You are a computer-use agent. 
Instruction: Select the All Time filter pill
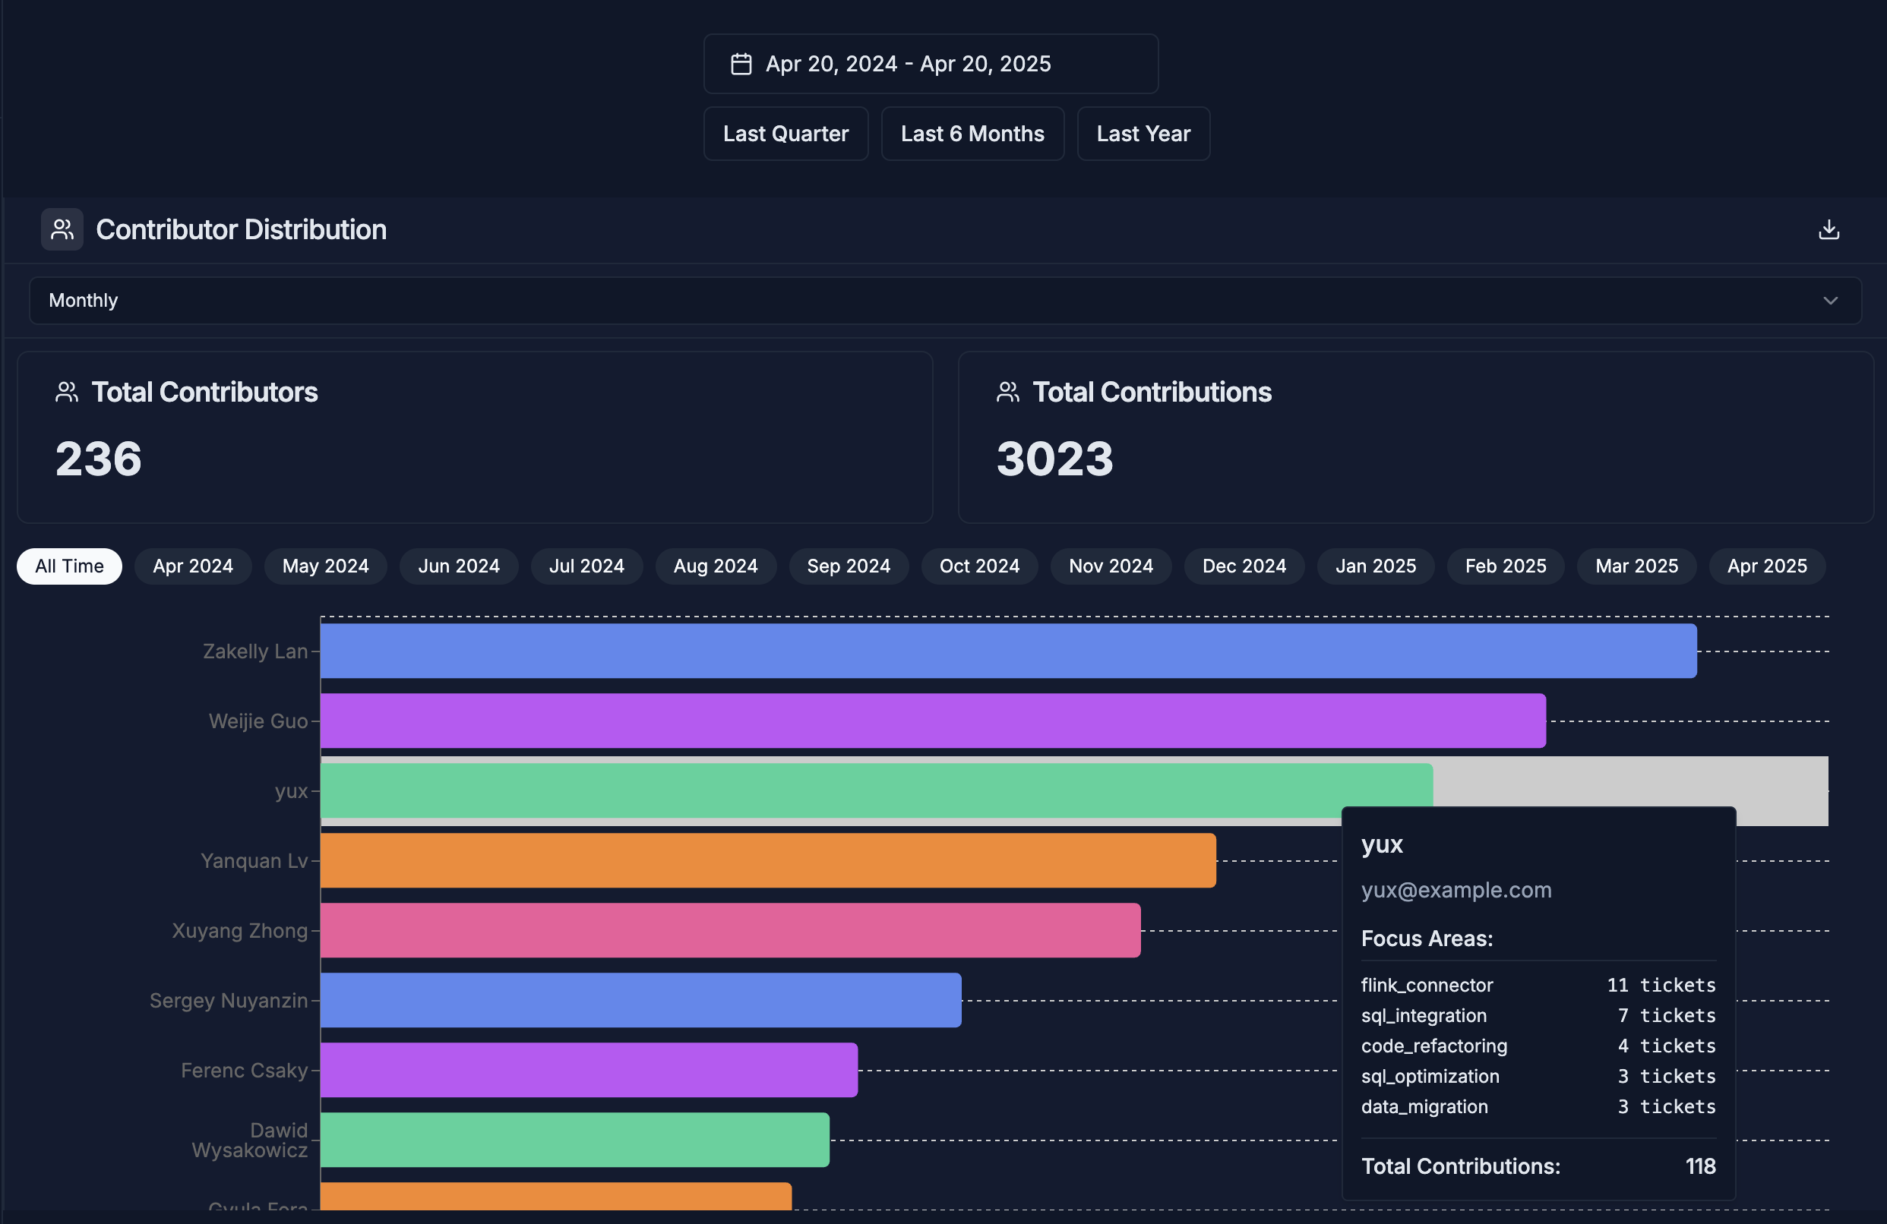point(69,566)
